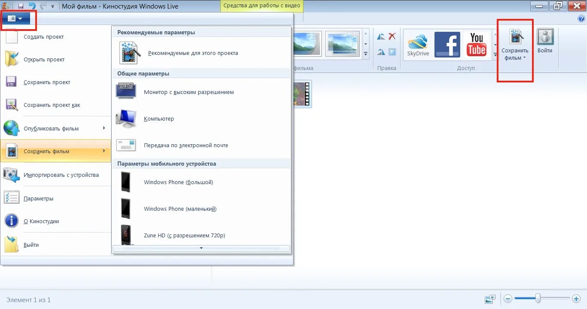587x309 pixels.
Task: Select Компьютер save option
Action: [x=159, y=118]
